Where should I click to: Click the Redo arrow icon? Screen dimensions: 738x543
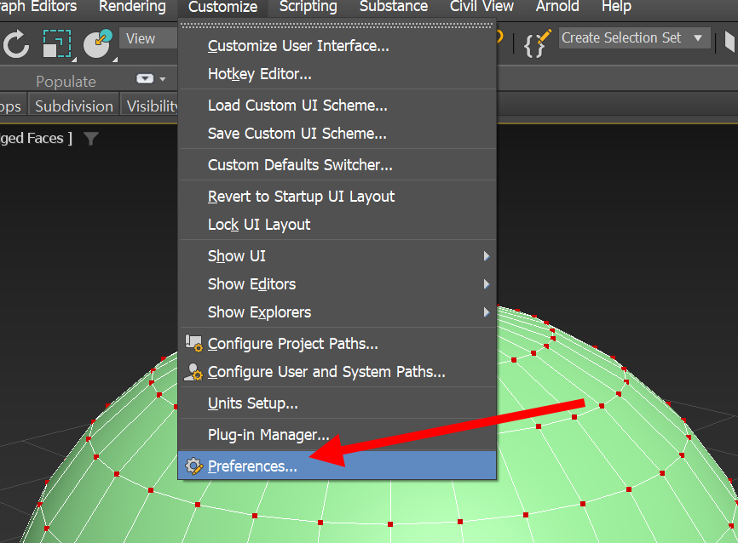(x=16, y=44)
